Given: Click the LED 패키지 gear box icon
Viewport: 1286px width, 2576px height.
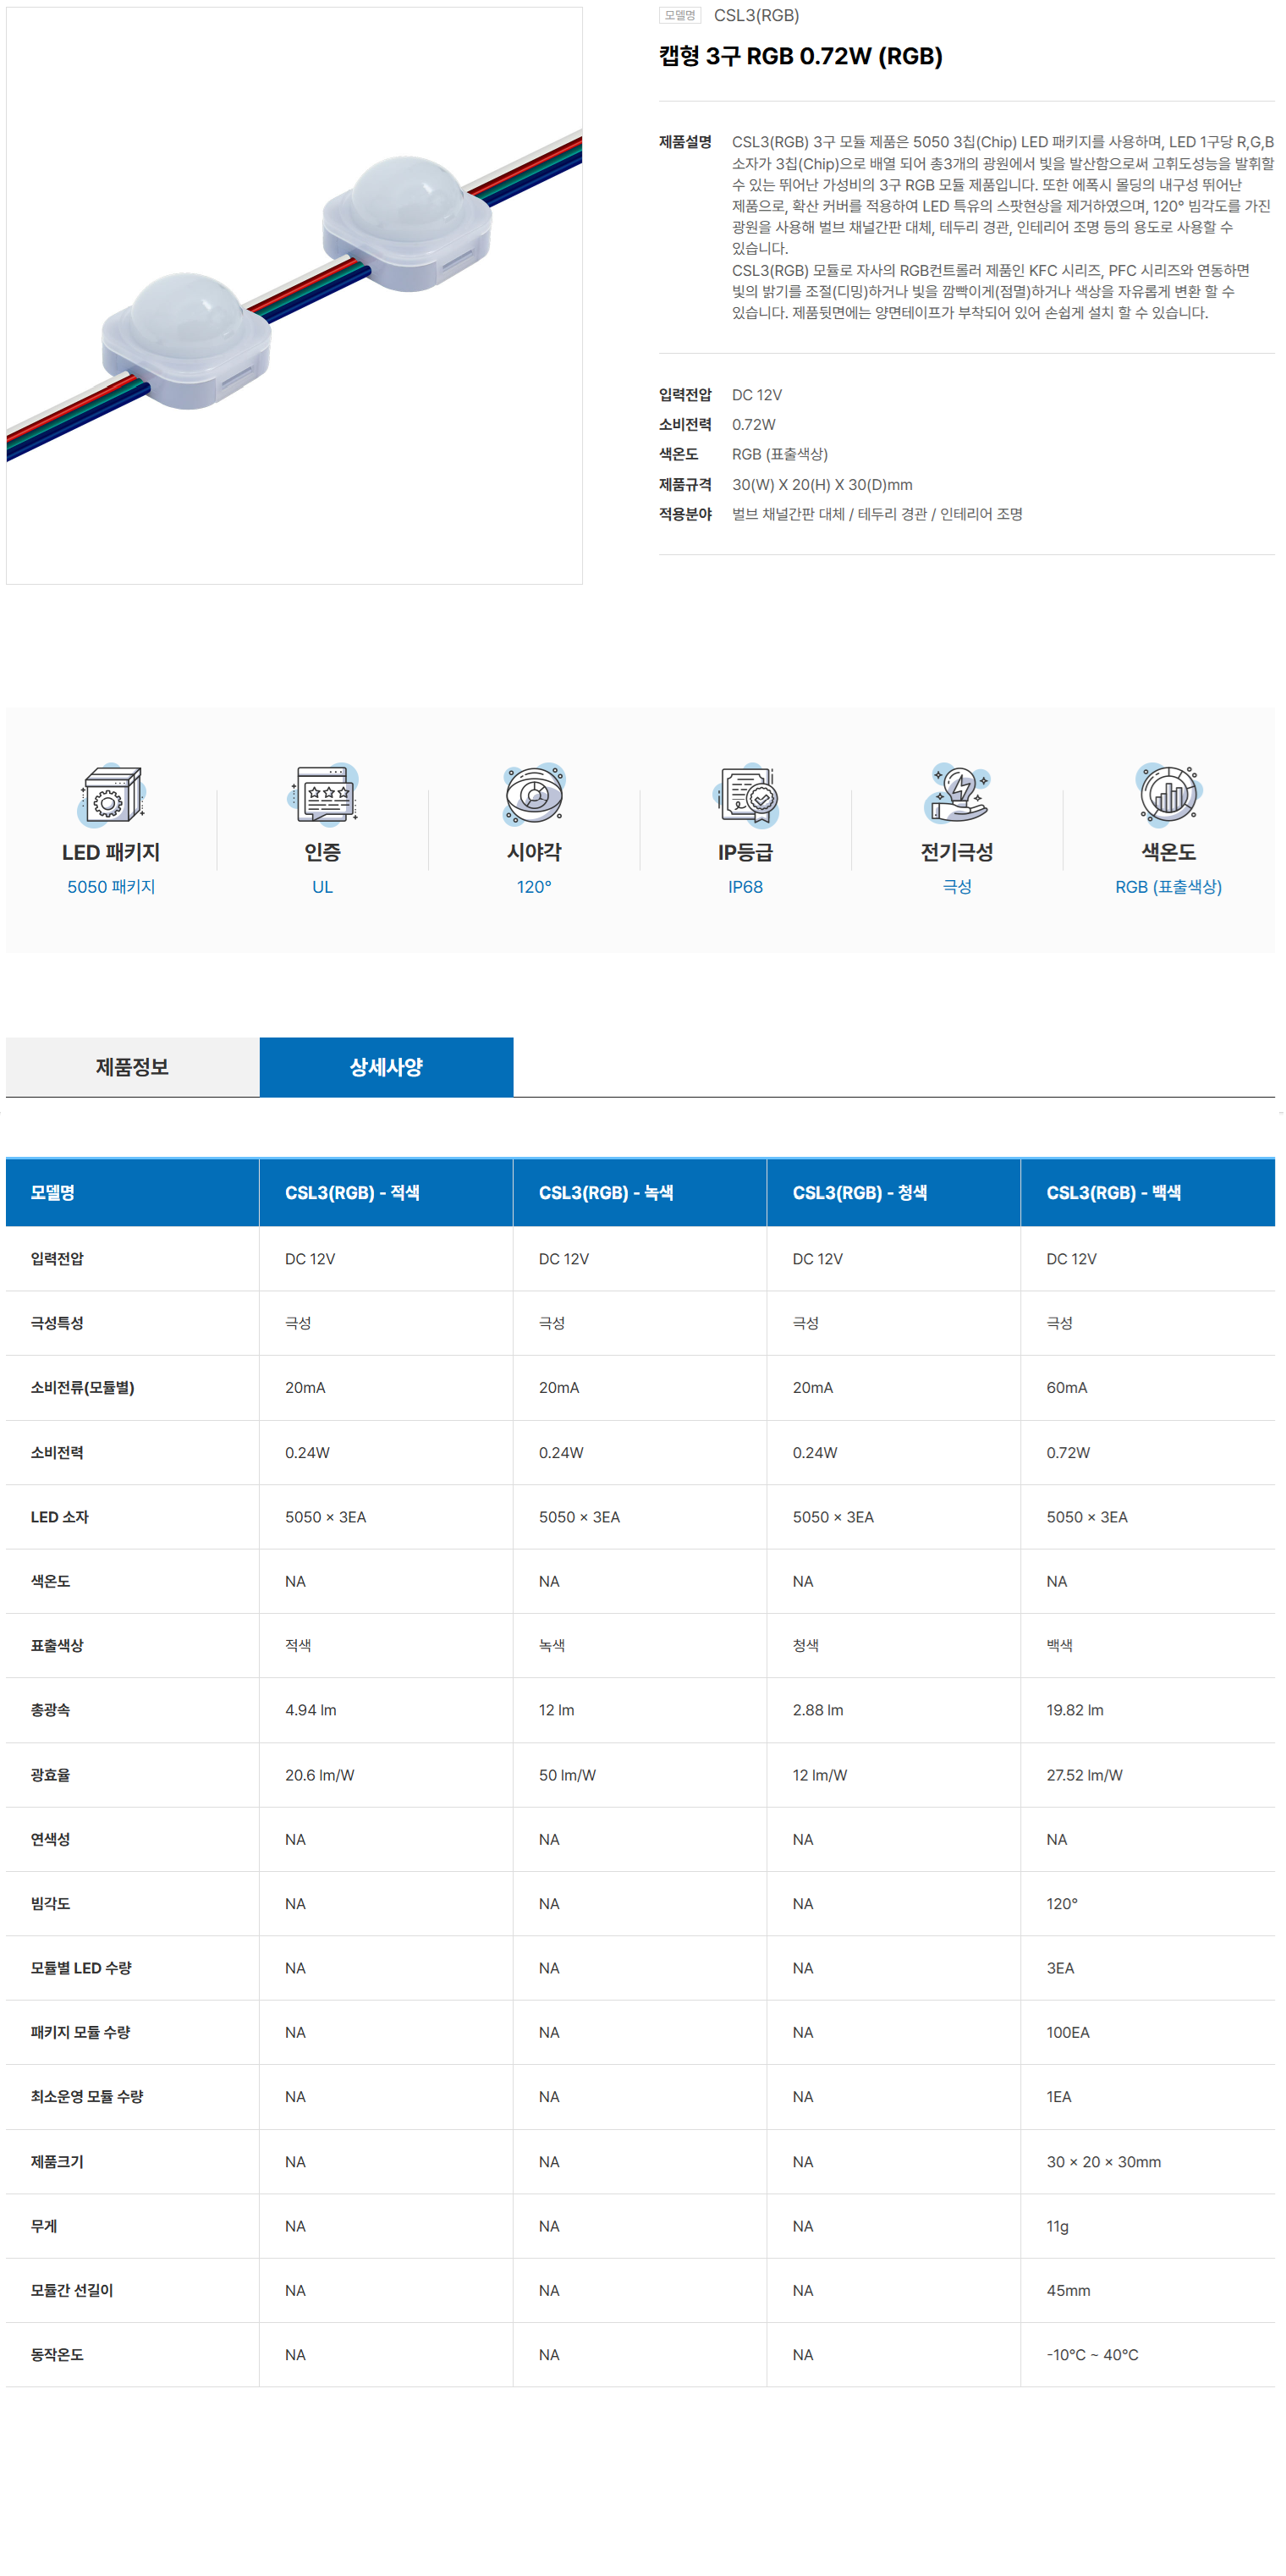Looking at the screenshot, I should 111,795.
